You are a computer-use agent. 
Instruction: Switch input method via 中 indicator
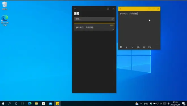169,103
